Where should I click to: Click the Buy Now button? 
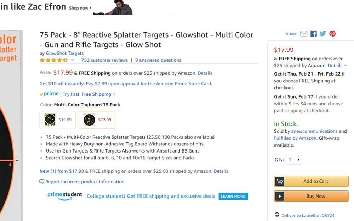pyautogui.click(x=311, y=196)
